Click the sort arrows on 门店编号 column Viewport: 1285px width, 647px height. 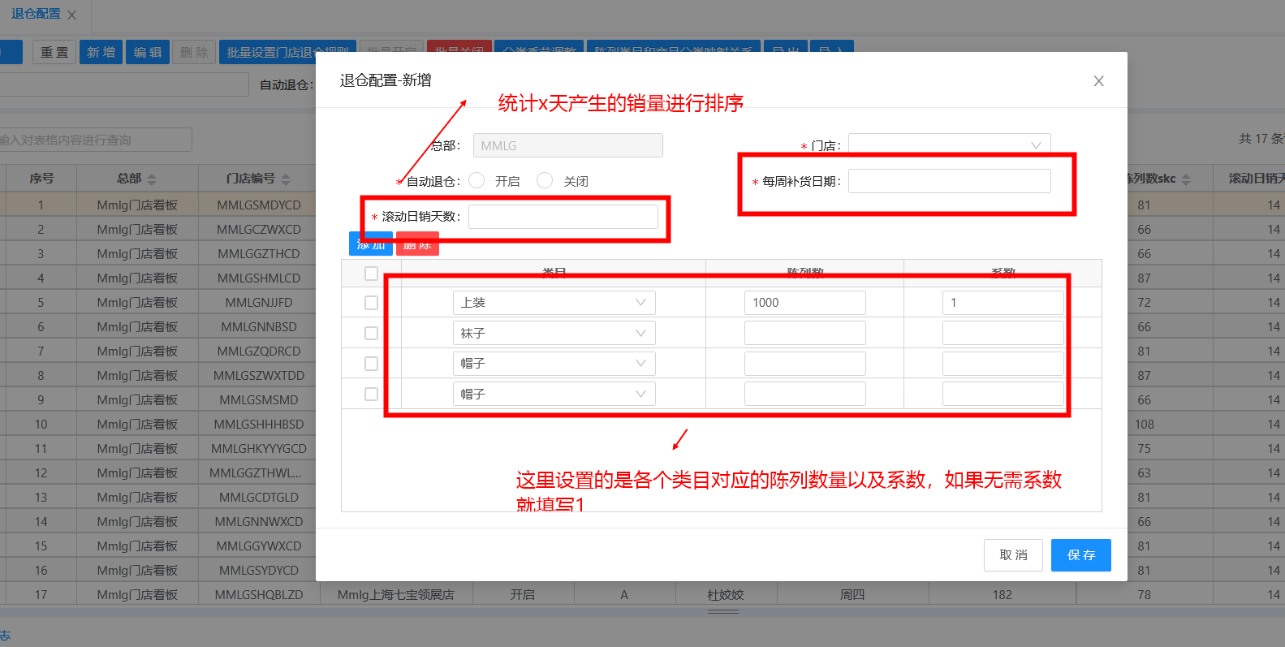pyautogui.click(x=286, y=179)
